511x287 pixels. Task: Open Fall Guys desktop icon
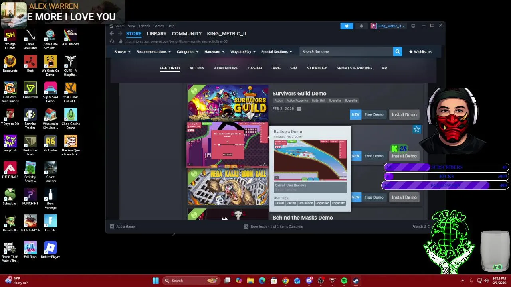pyautogui.click(x=30, y=250)
